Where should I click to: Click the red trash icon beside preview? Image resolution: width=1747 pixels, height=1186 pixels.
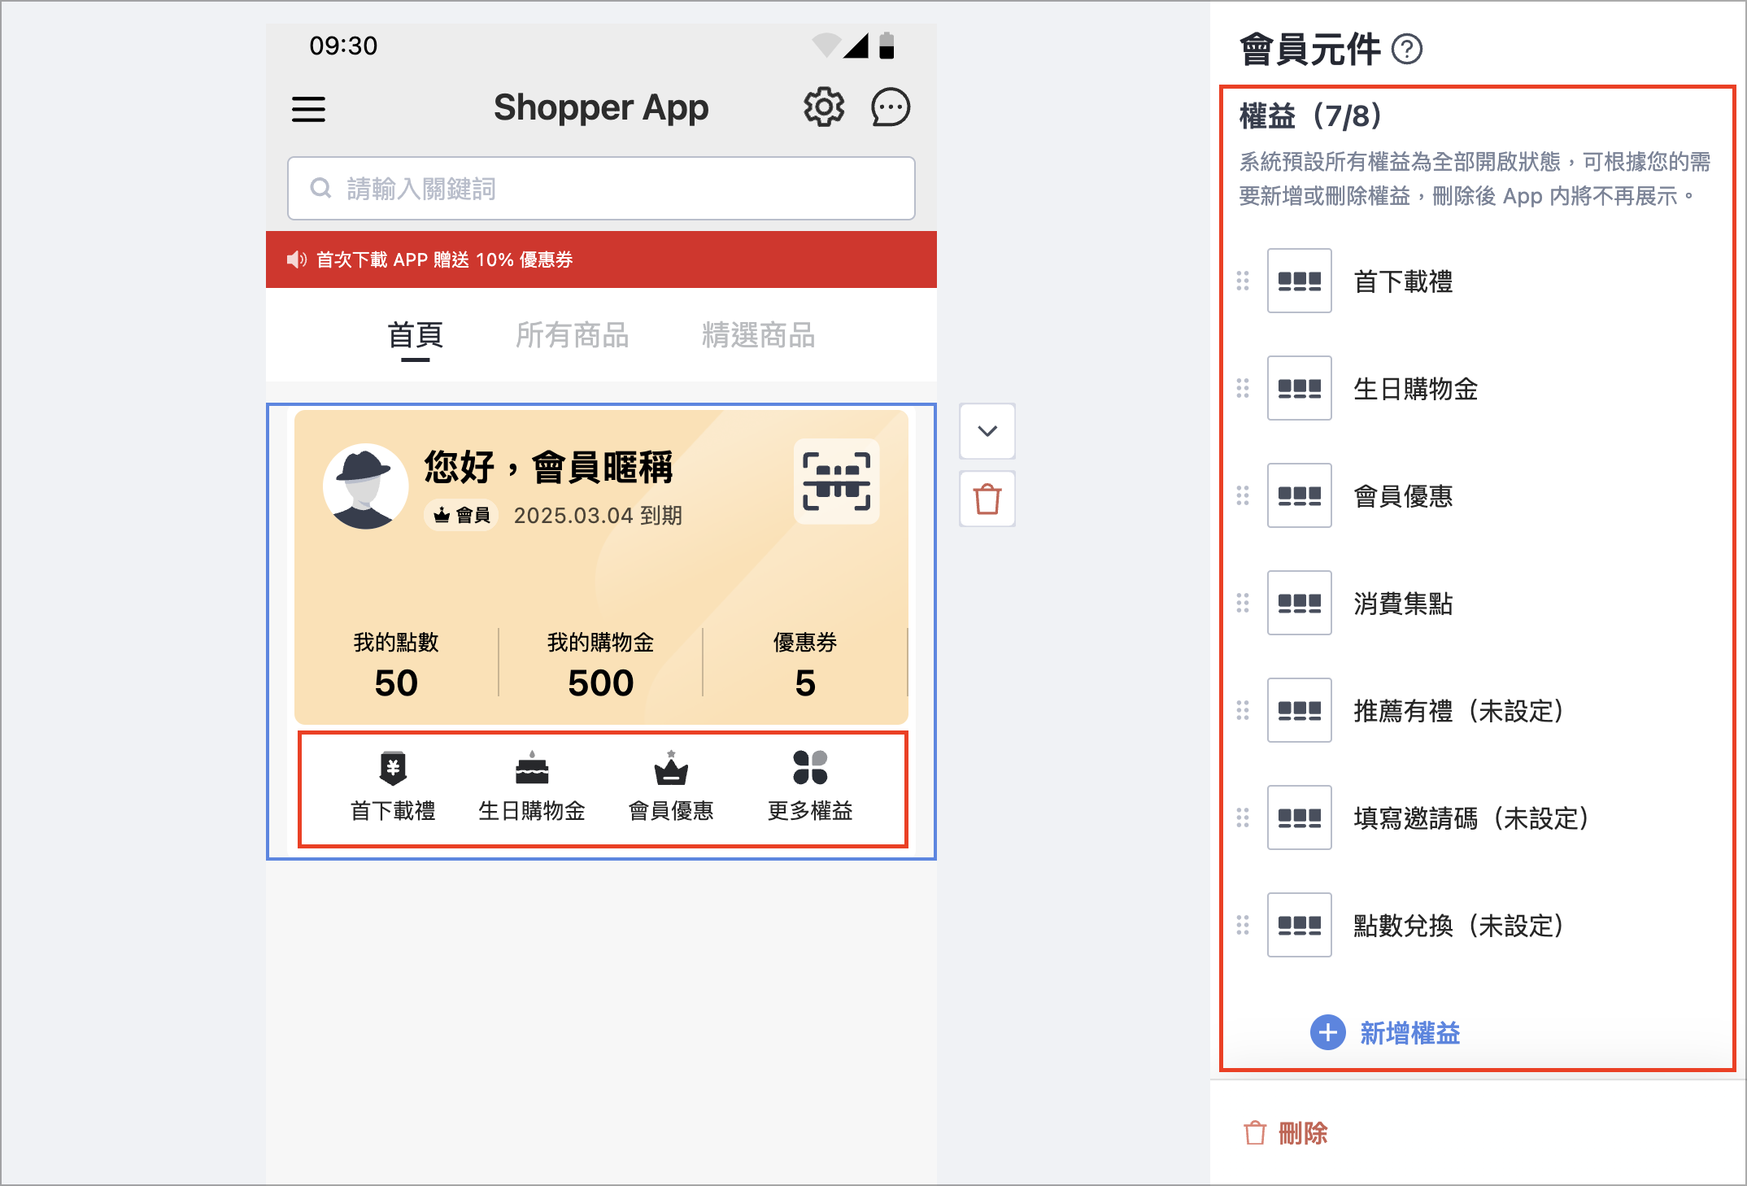click(987, 499)
